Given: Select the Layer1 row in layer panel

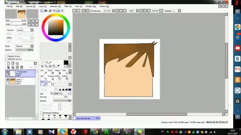Looking at the screenshot, I should click(x=20, y=81).
